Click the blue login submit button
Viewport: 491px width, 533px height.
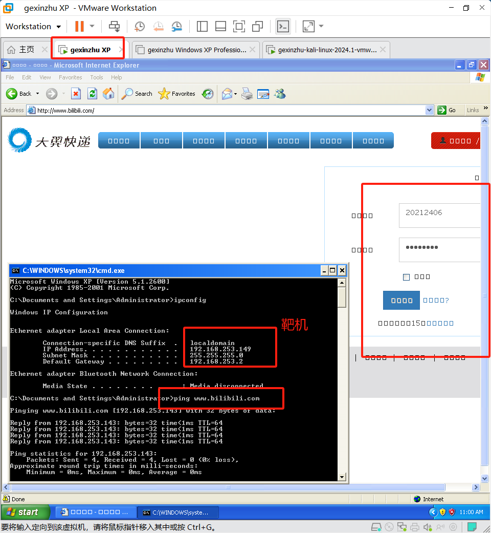click(401, 300)
